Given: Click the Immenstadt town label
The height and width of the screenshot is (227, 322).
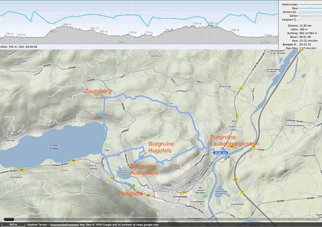Looking at the screenshot, I should 180,196.
